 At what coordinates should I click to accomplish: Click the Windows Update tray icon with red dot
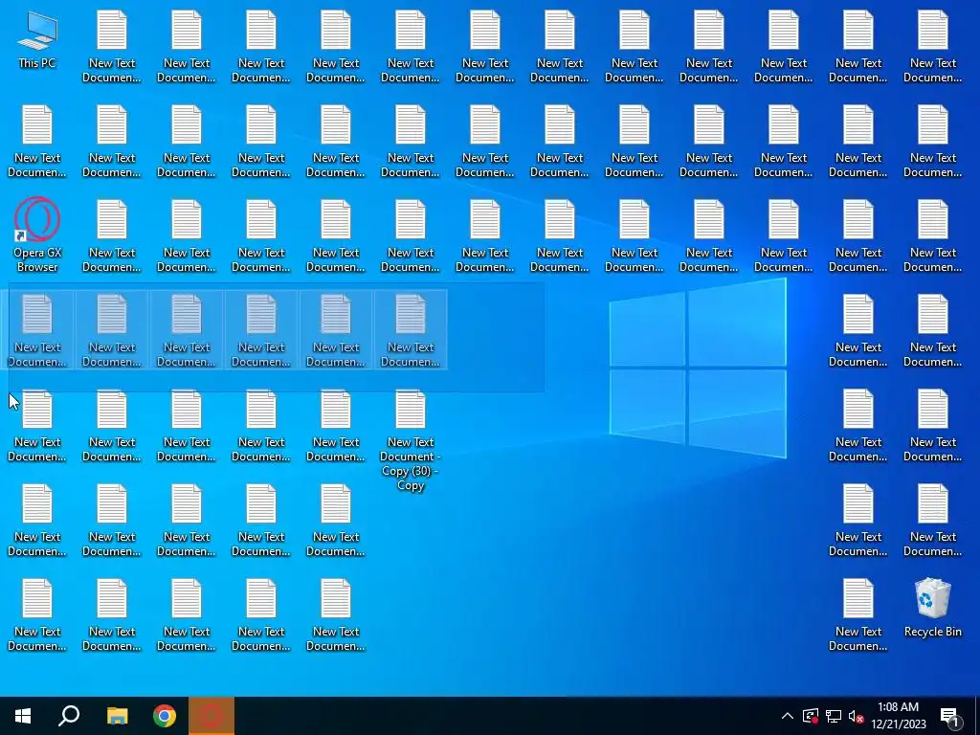click(811, 716)
